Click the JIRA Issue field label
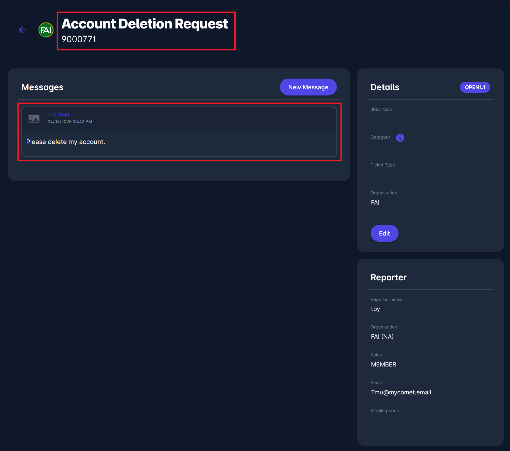The width and height of the screenshot is (510, 451). pyautogui.click(x=381, y=110)
